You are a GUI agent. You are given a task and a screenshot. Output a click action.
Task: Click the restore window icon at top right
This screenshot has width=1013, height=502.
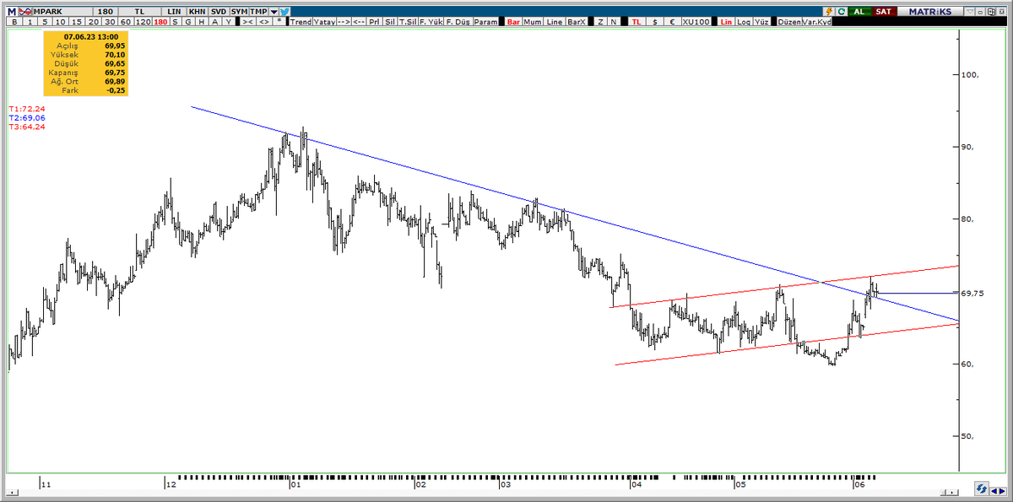[x=993, y=12]
